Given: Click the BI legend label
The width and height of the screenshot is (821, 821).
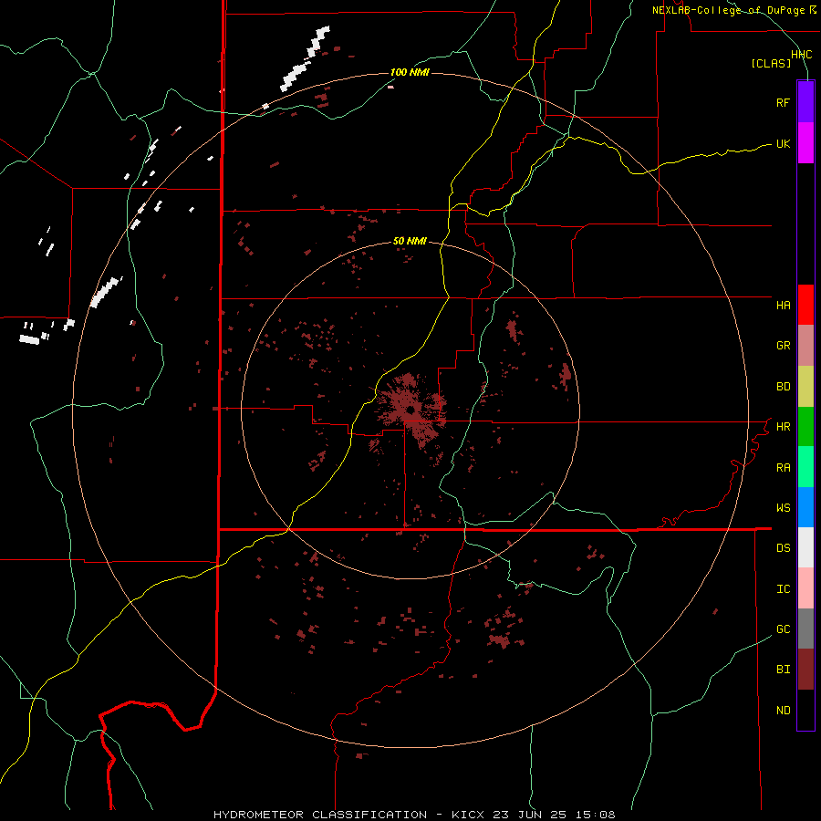Looking at the screenshot, I should point(783,670).
